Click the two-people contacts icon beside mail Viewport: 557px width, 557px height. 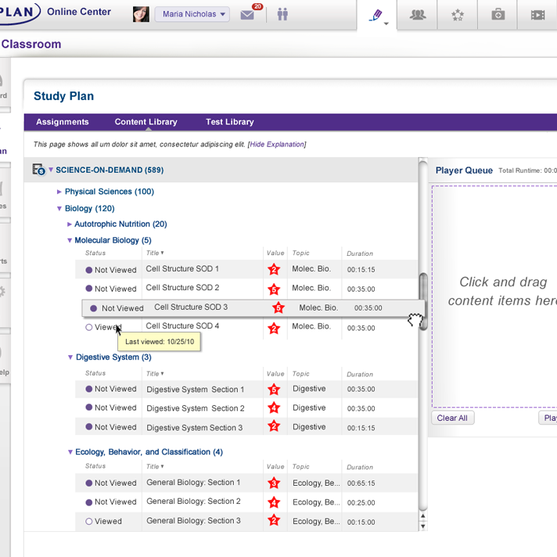(282, 15)
